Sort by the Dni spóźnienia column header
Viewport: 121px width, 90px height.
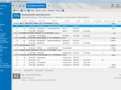coord(97,21)
